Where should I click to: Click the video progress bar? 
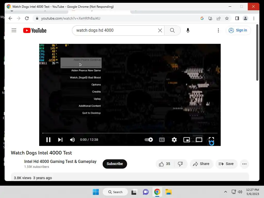click(x=130, y=133)
